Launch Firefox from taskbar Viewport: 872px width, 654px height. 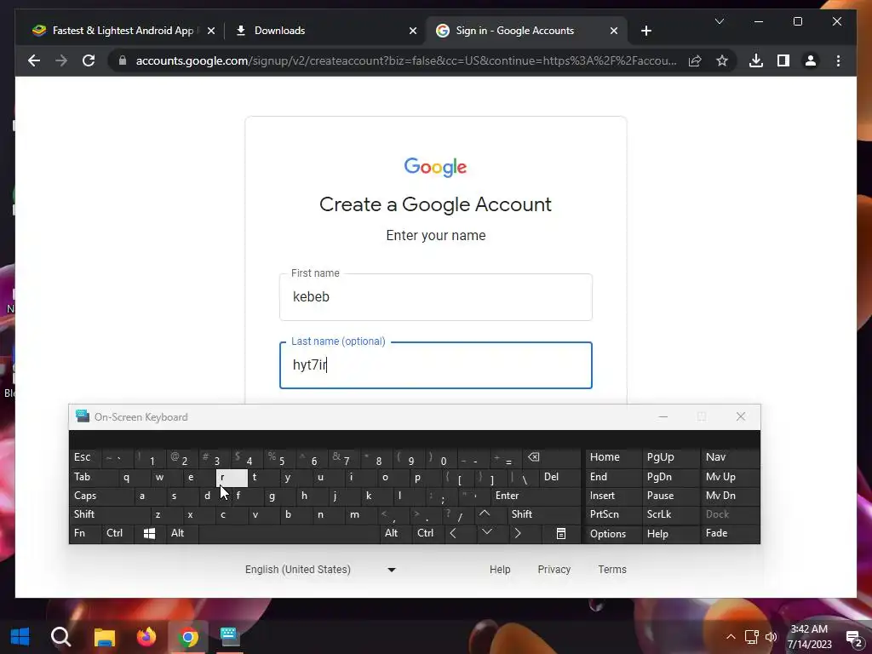pyautogui.click(x=146, y=637)
